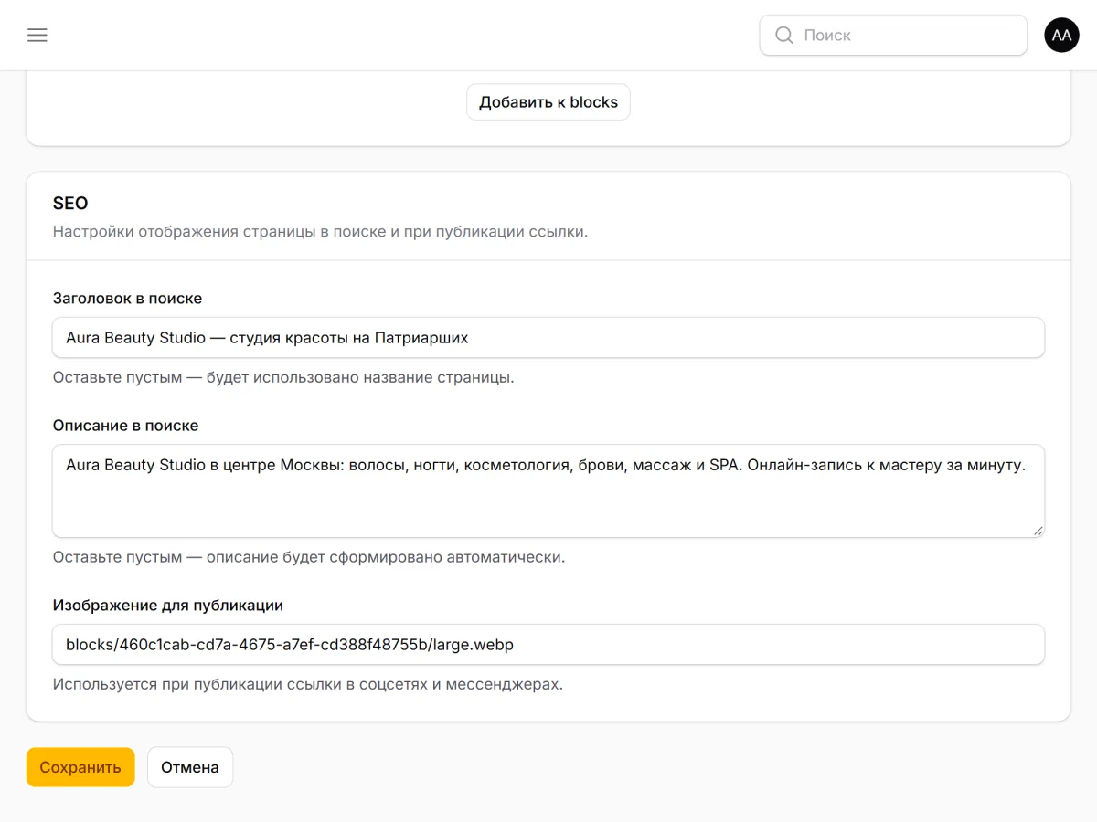Click hint about social network link sharing

point(308,684)
